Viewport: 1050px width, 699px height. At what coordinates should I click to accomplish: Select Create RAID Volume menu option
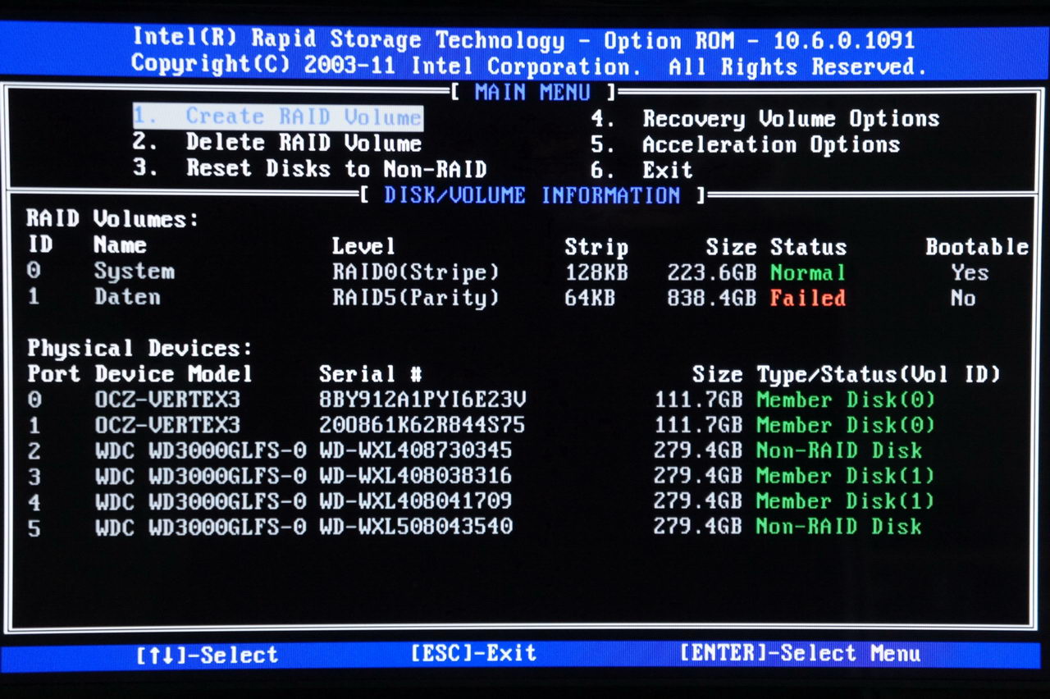click(x=277, y=116)
